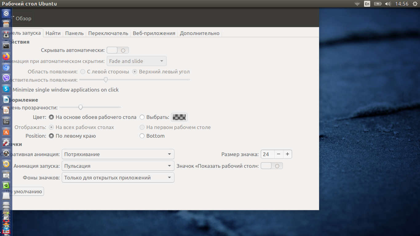
Task: Click the «Обзор» button
Action: [22, 18]
